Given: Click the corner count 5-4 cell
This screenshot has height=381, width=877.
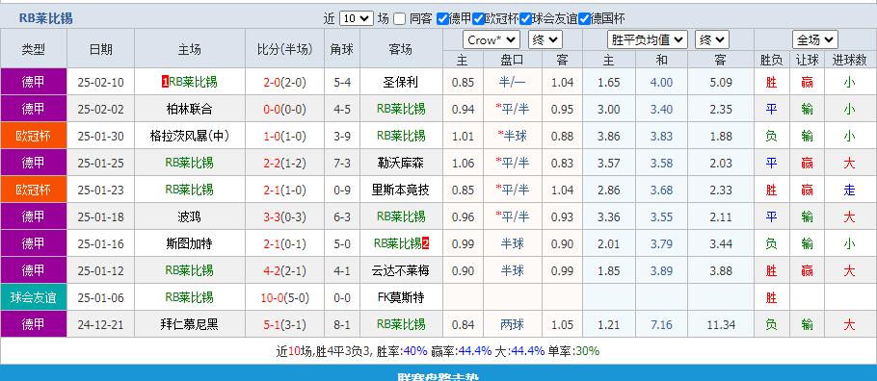Looking at the screenshot, I should [342, 82].
